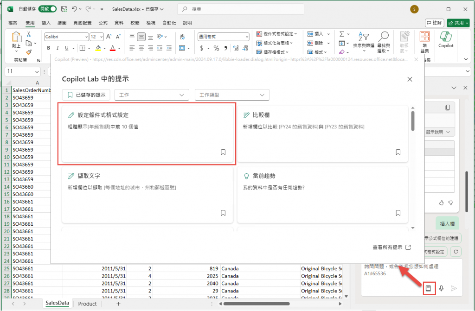Close the Copilot Lab prompts panel

click(410, 79)
